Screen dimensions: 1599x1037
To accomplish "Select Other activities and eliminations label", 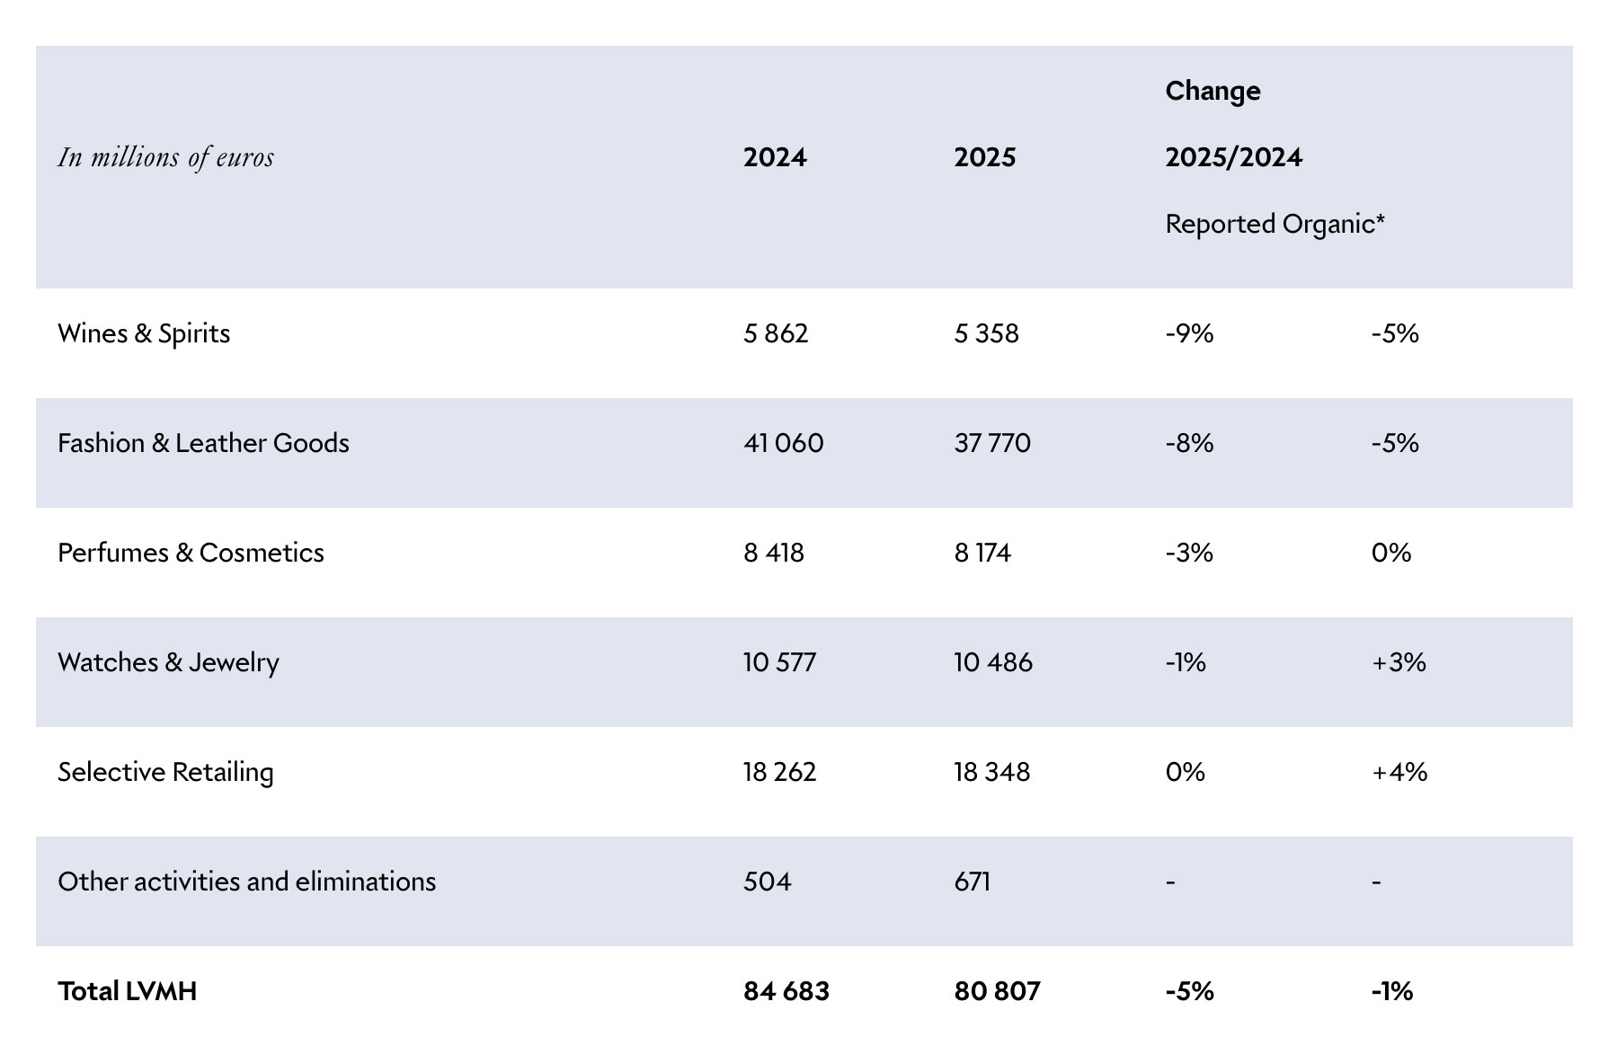I will 246,882.
